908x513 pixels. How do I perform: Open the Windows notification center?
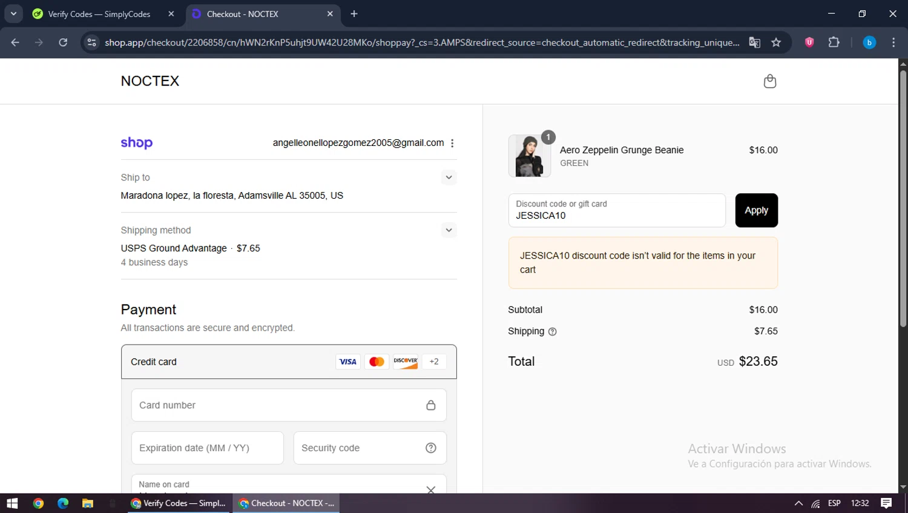tap(886, 503)
